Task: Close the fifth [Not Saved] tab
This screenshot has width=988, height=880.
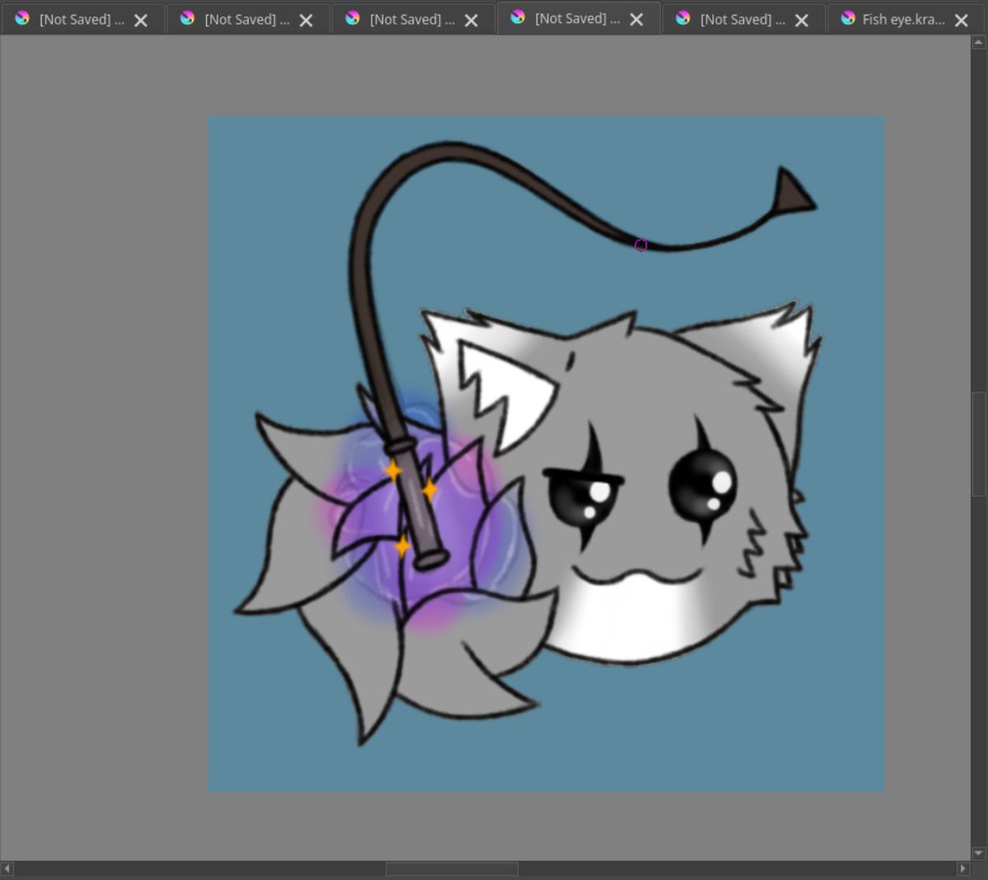Action: coord(802,20)
